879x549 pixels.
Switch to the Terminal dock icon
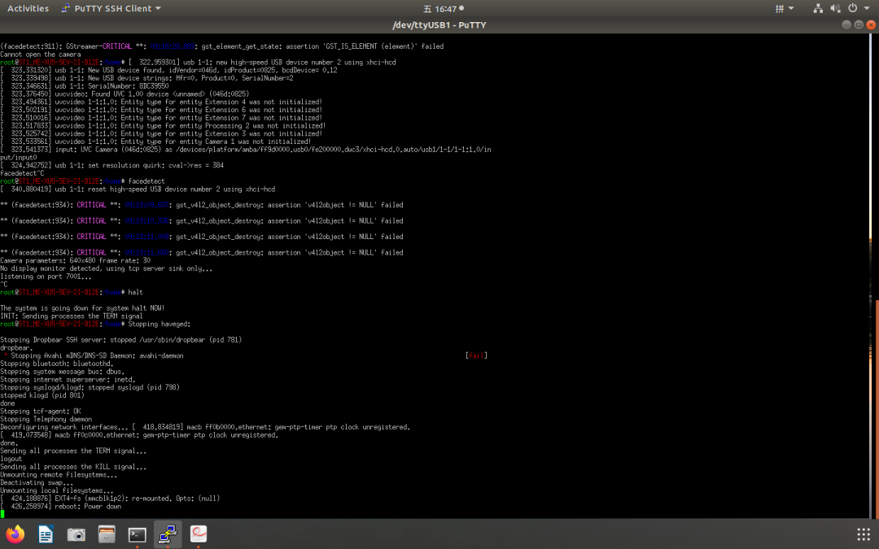(x=137, y=534)
